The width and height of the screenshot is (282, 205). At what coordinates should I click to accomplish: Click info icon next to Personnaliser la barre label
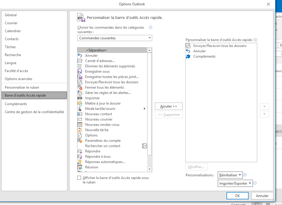(x=256, y=40)
